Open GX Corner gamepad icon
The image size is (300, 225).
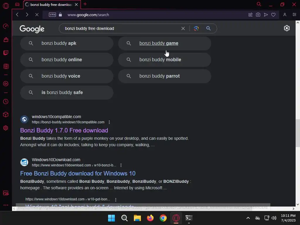click(x=17, y=4)
